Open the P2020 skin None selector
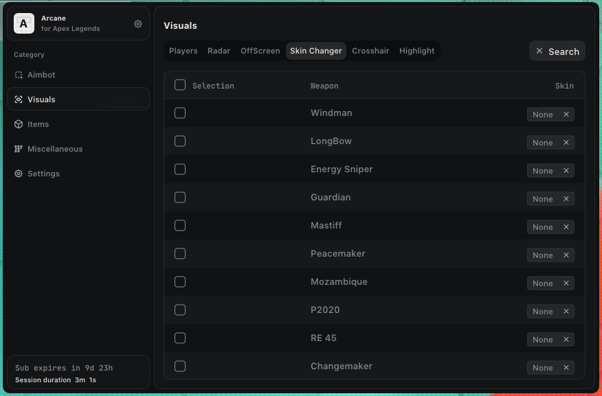 pos(542,312)
